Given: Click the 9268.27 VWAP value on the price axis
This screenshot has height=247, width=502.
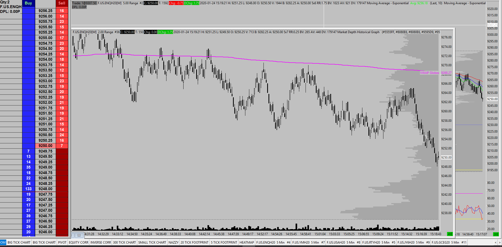Looking at the screenshot, I should [x=446, y=73].
